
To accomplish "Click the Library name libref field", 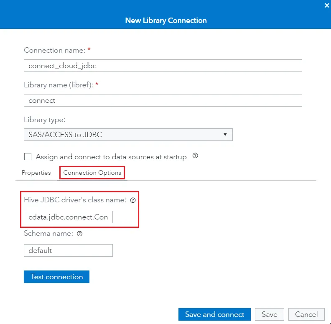I will coord(163,100).
